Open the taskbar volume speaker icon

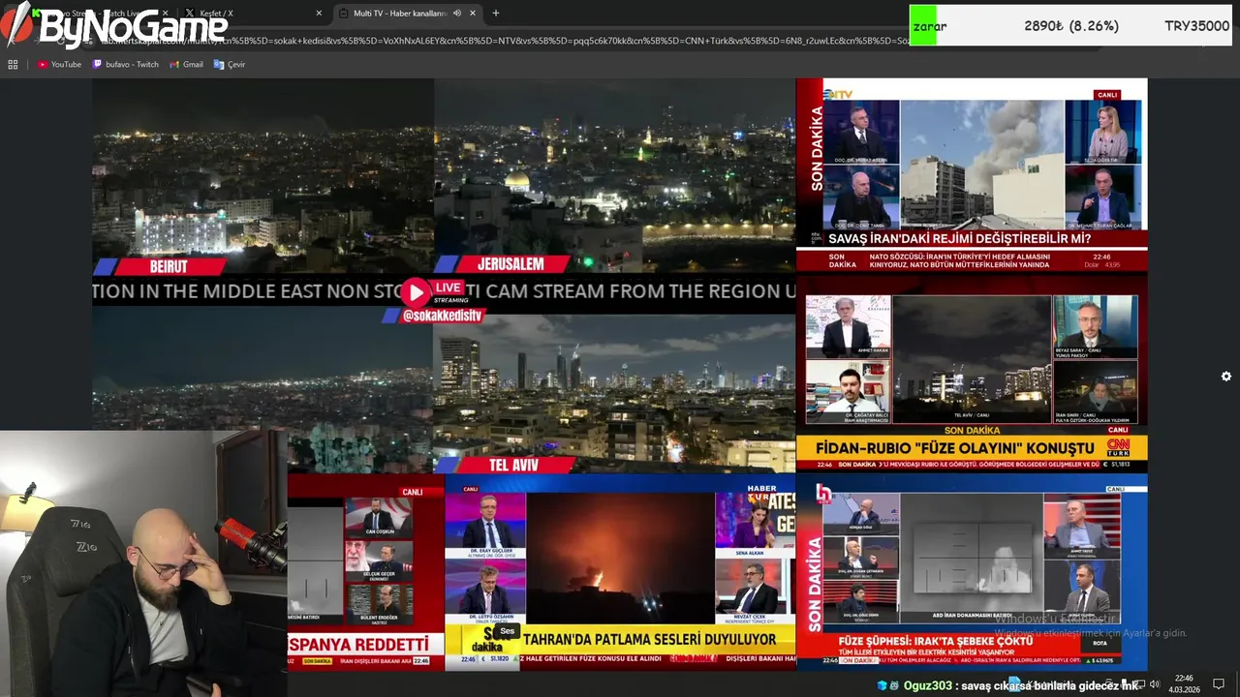click(x=1154, y=684)
